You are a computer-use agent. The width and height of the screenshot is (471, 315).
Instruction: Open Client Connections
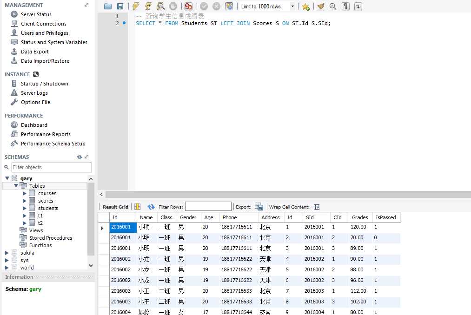[44, 24]
